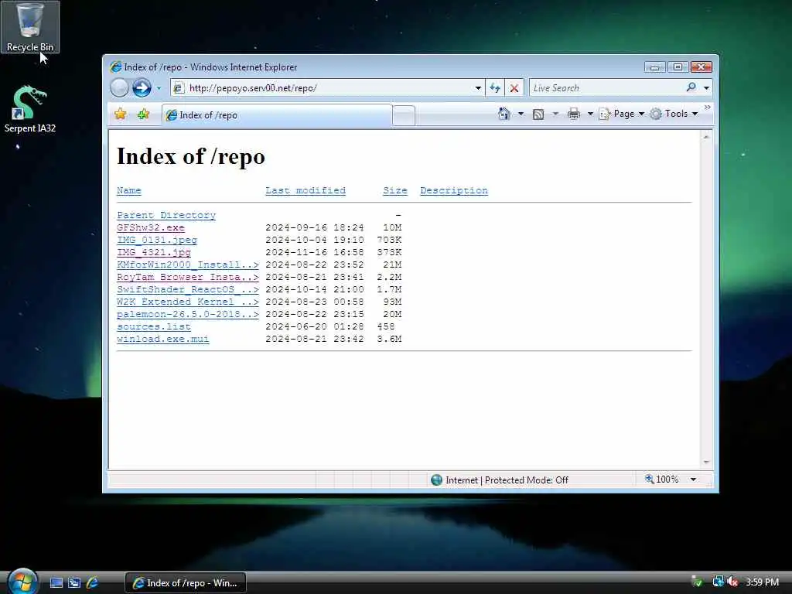The image size is (792, 594).
Task: Click the Refresh page icon
Action: coord(495,88)
